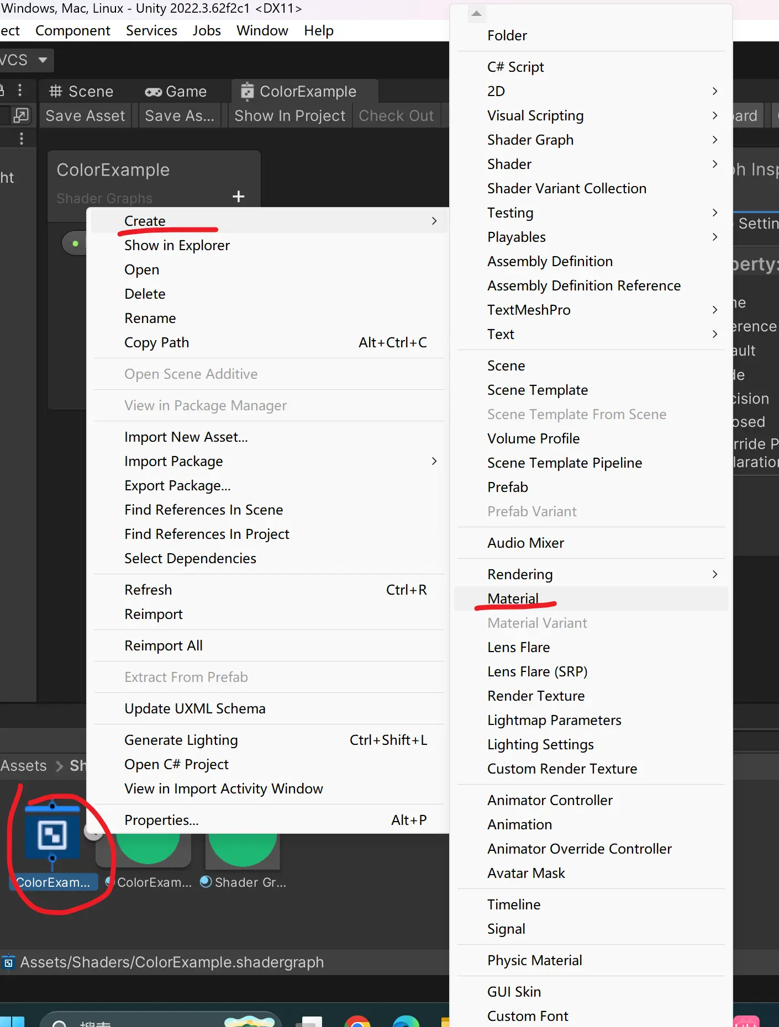Viewport: 779px width, 1027px height.
Task: Choose Select Dependencies
Action: (x=269, y=558)
